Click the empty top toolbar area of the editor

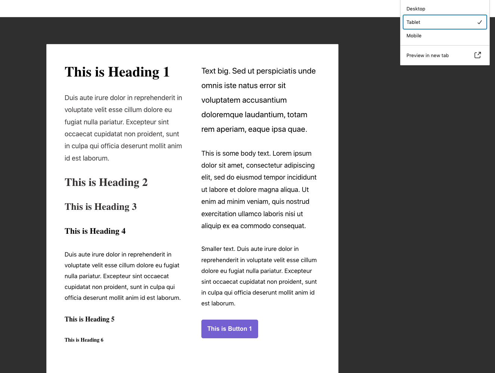click(187, 8)
